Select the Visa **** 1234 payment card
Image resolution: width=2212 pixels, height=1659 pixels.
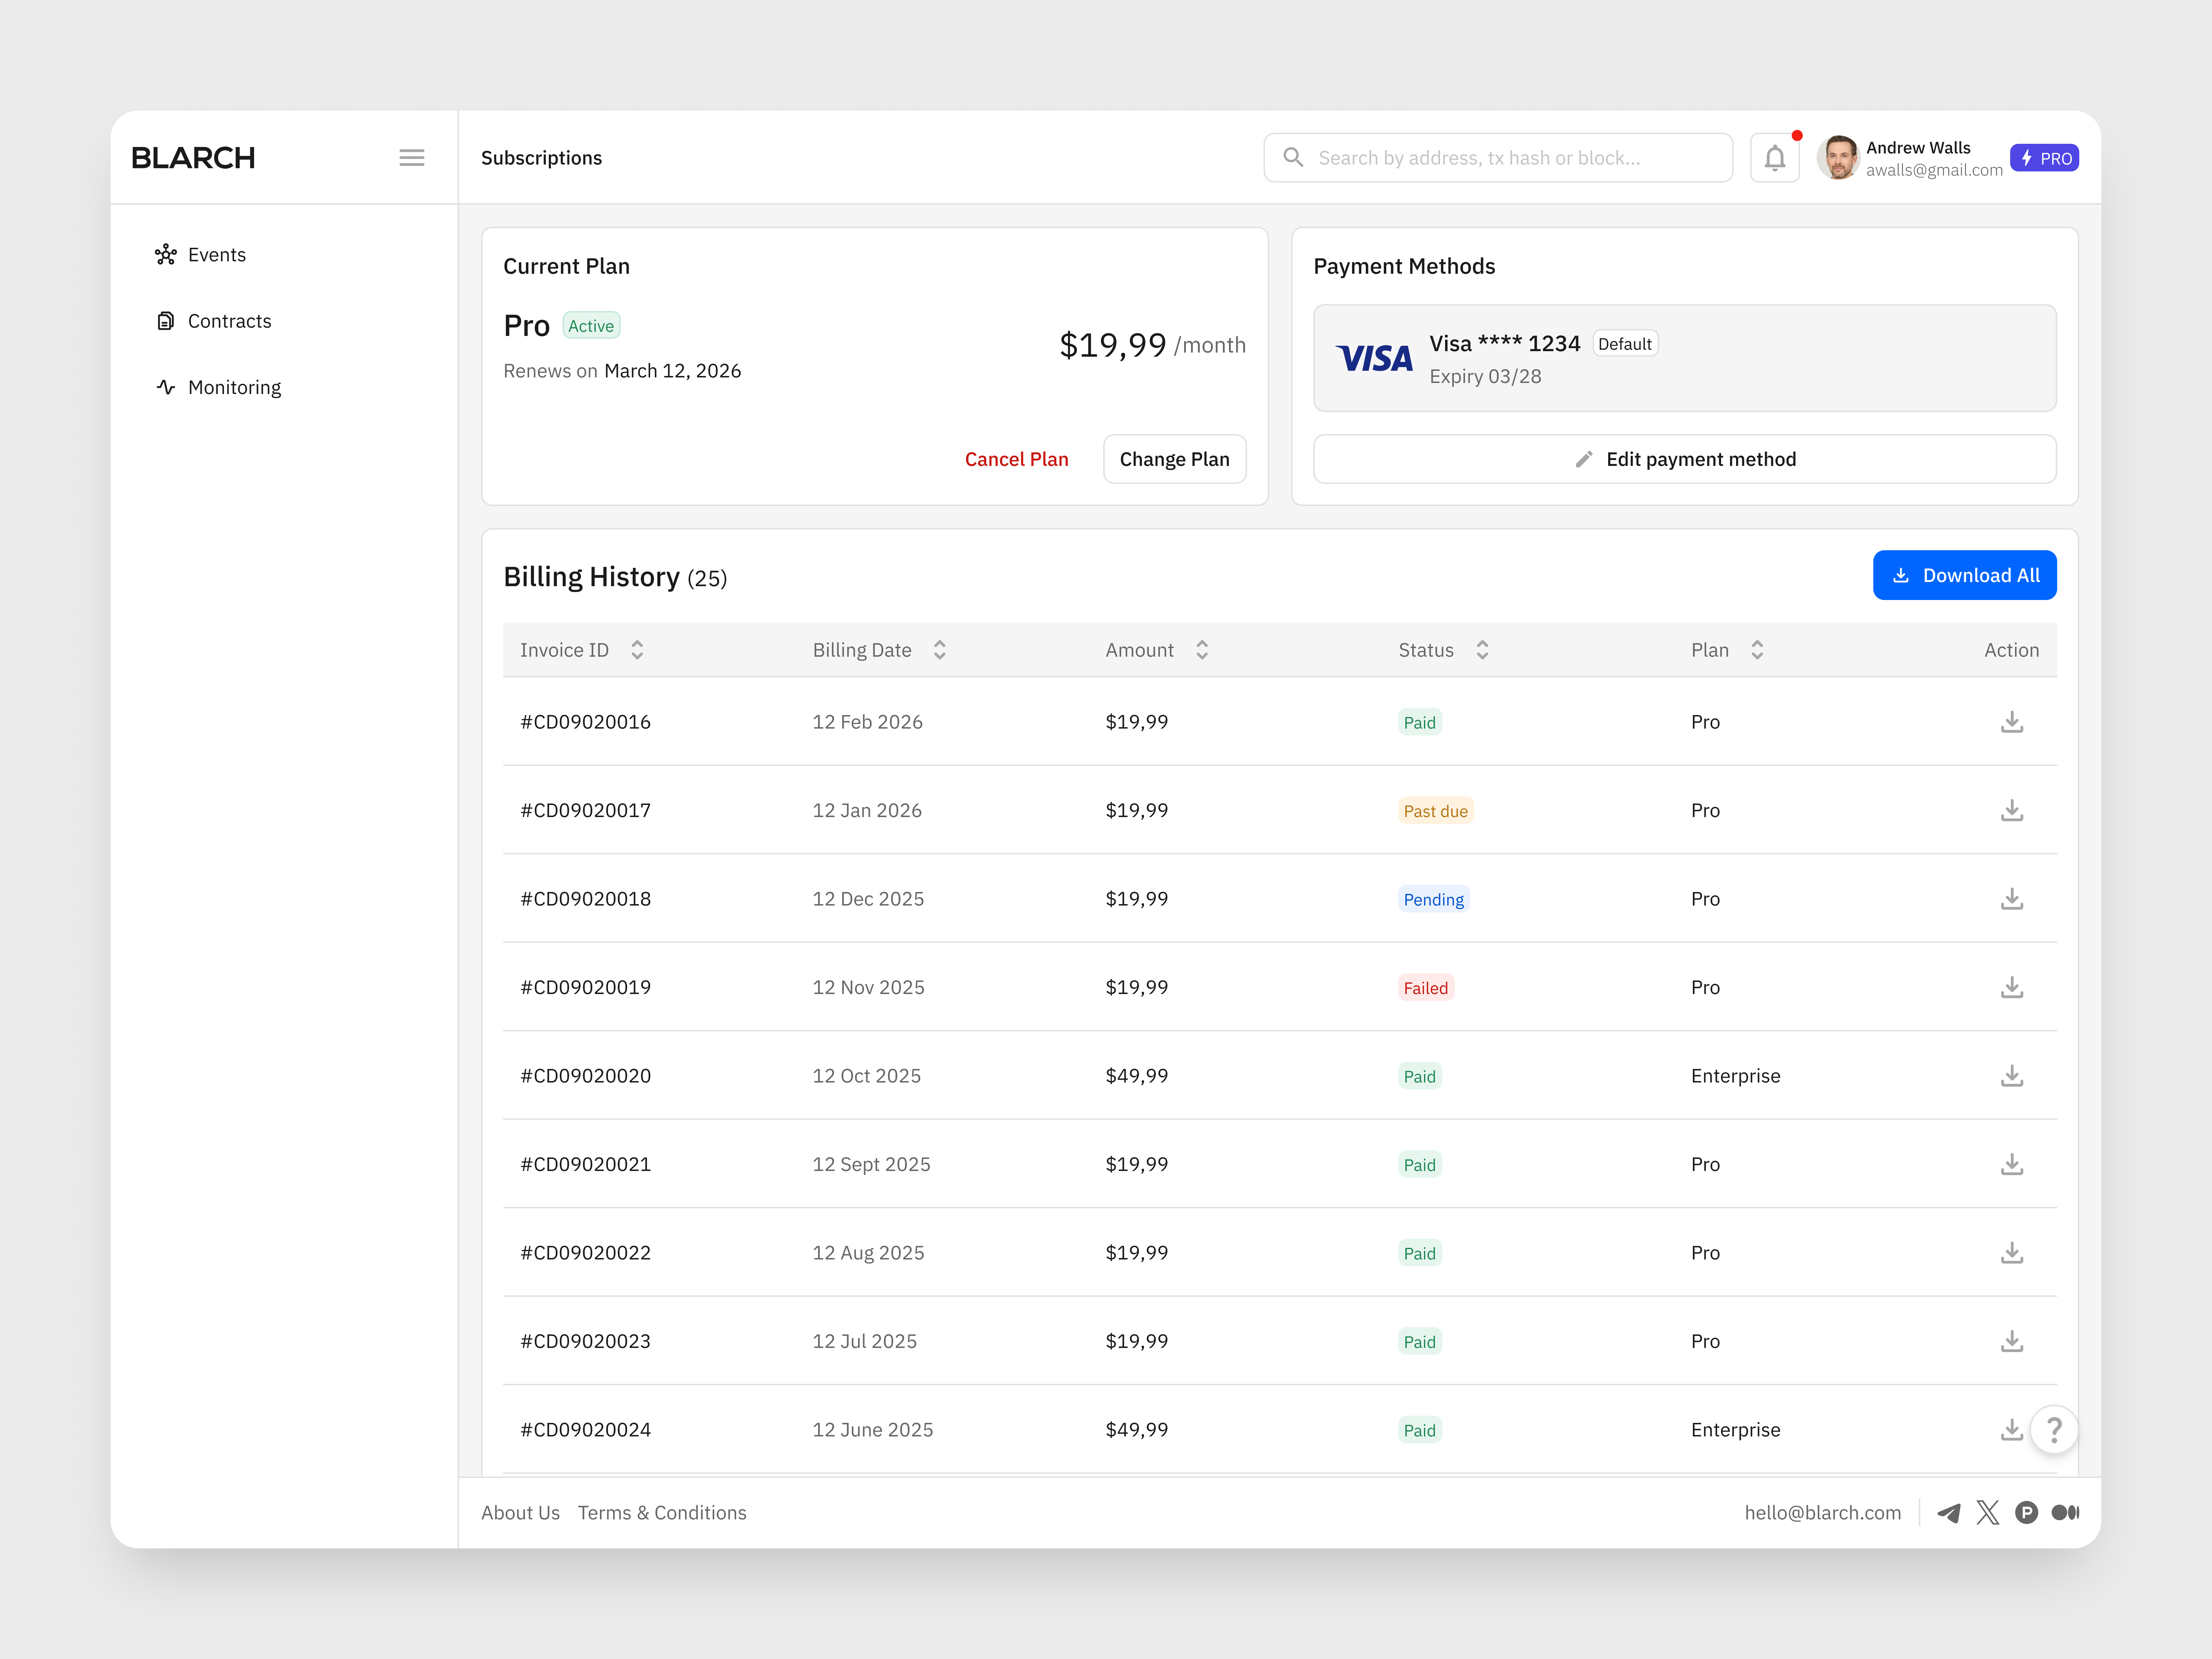pos(1685,358)
